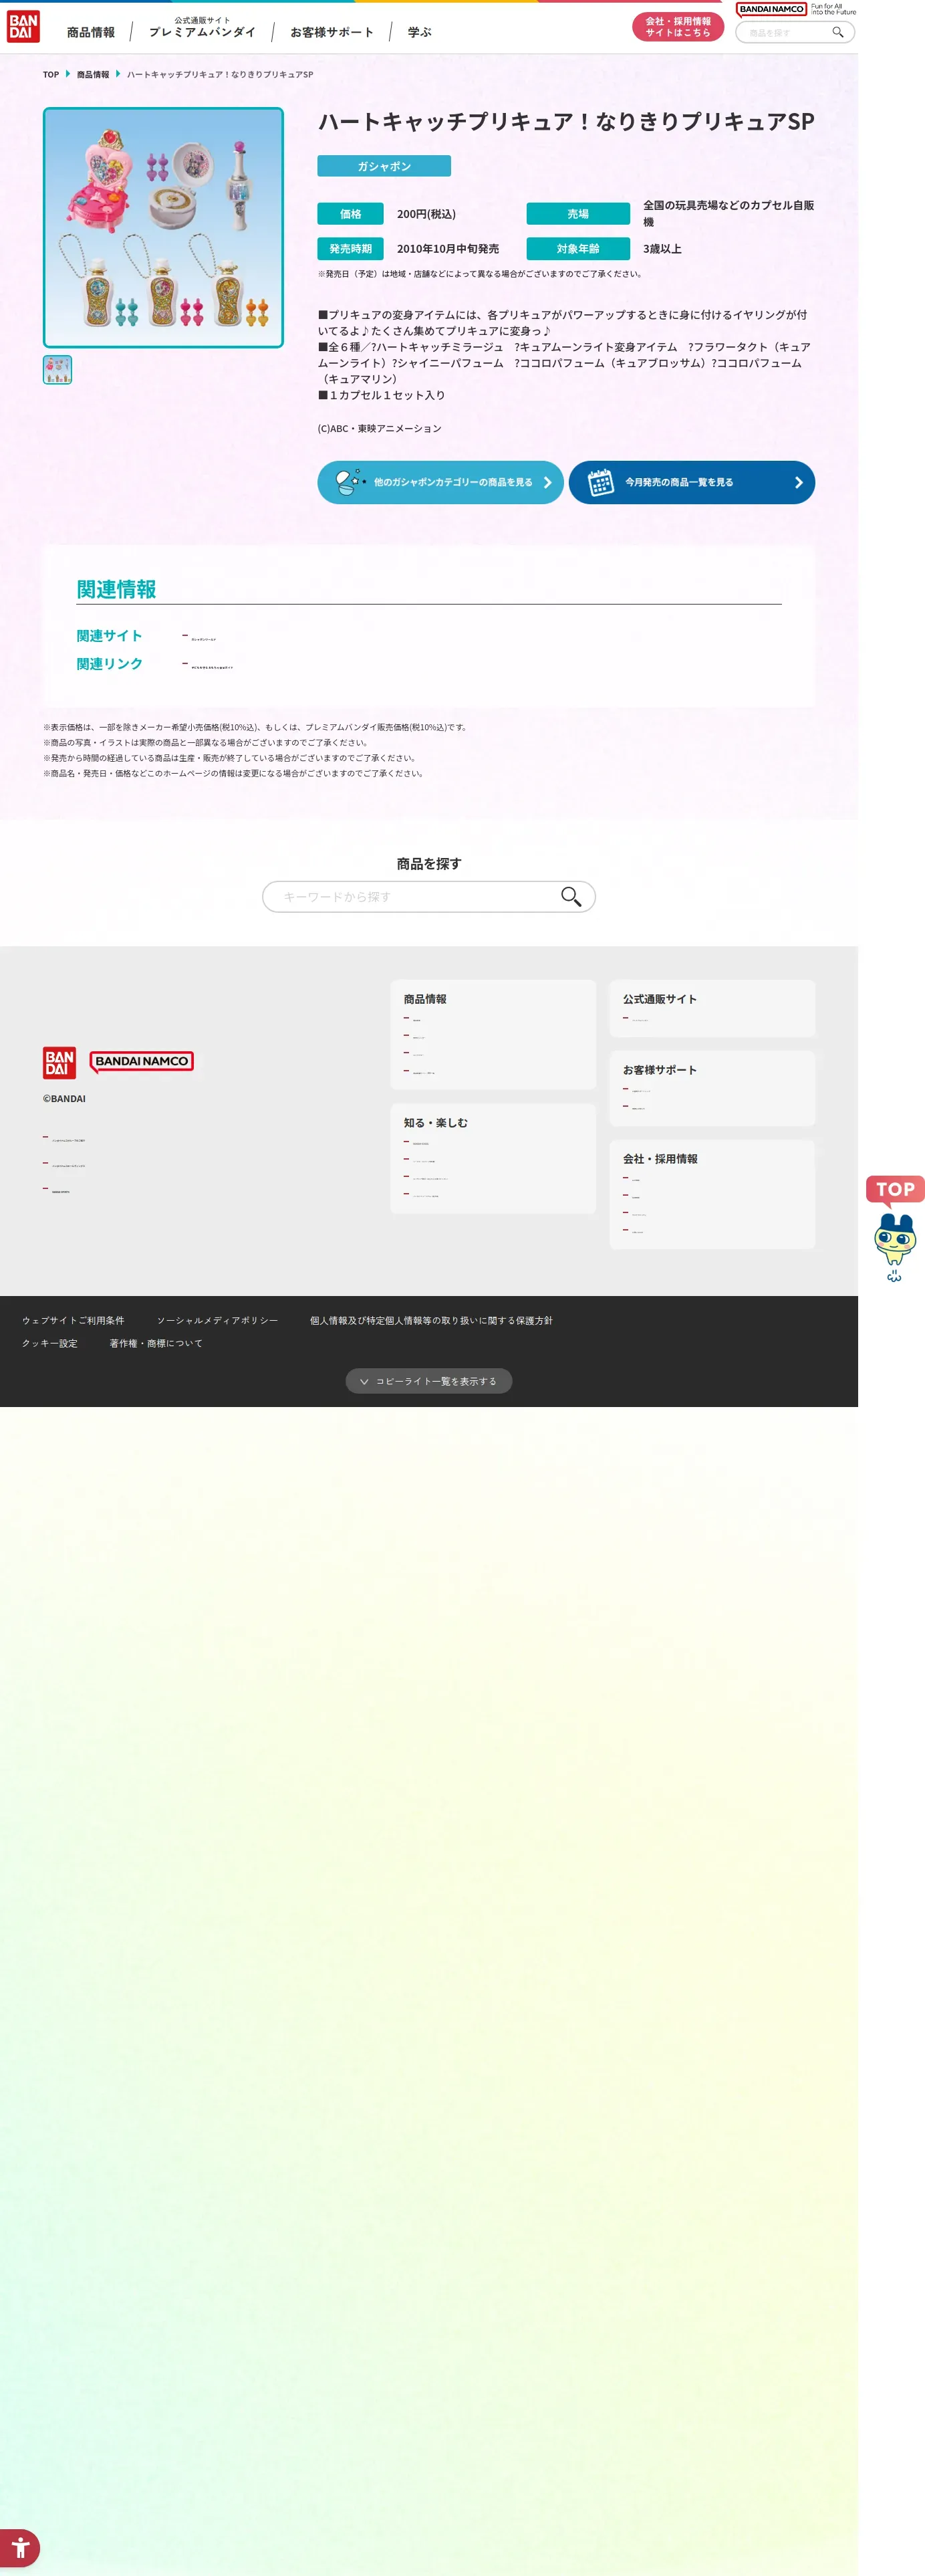
Task: Open the accessibility widget icon
Action: pos(20,2548)
